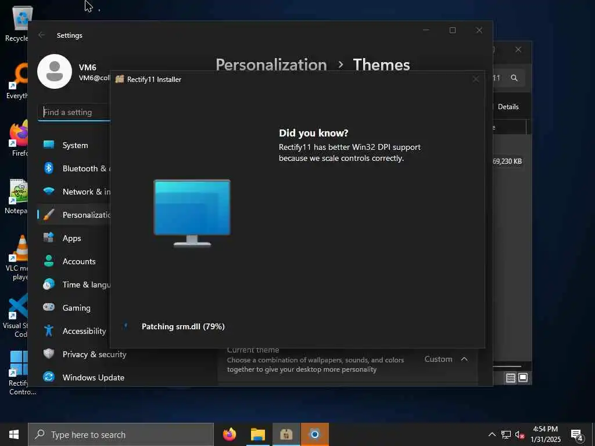Viewport: 595px width, 446px height.
Task: Open Everything desktop shortcut
Action: click(17, 81)
